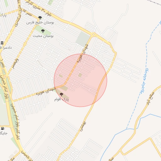Click the بهشتی street label

click(83, 126)
